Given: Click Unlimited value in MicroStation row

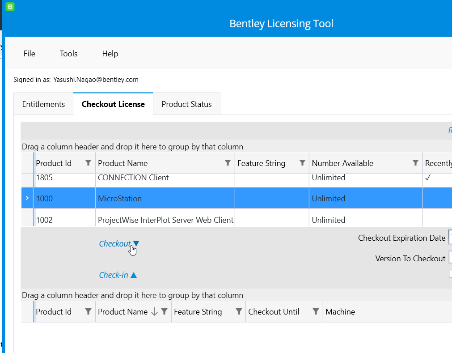Looking at the screenshot, I should click(329, 199).
